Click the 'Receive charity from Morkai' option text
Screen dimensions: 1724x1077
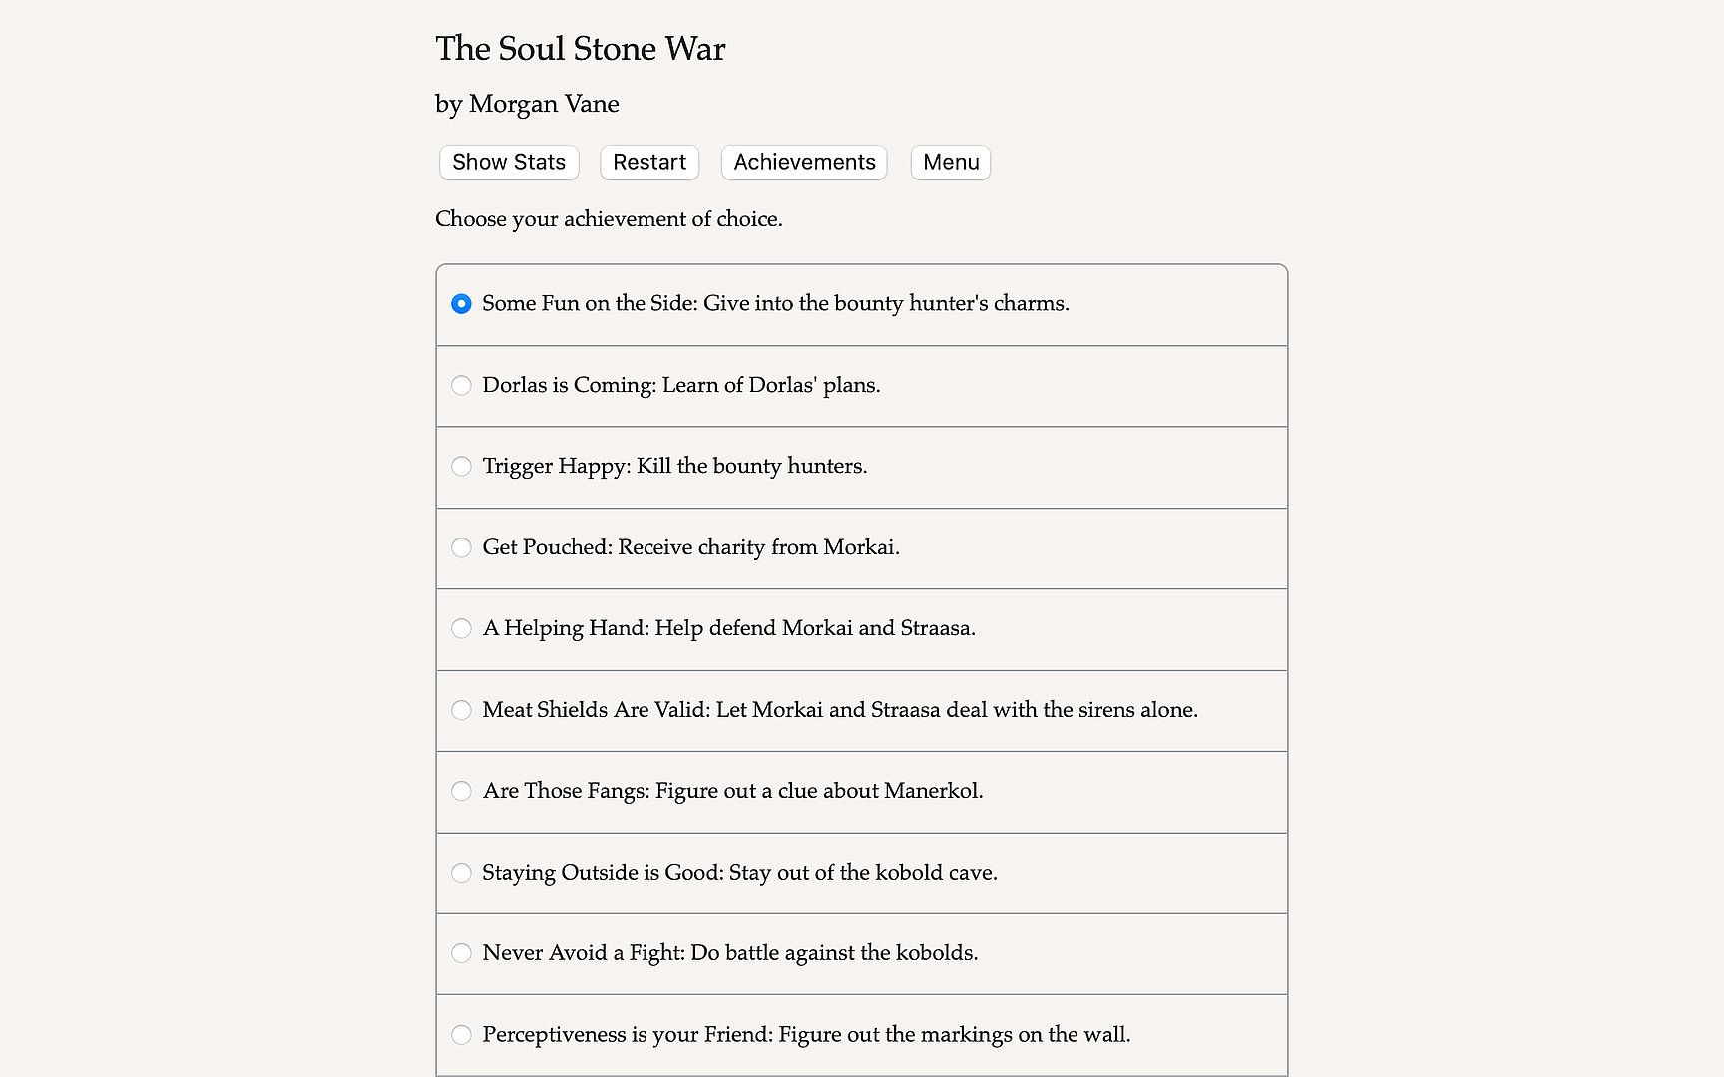pos(758,547)
